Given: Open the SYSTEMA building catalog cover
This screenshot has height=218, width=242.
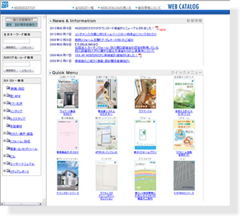Looking at the screenshot, I should pyautogui.click(x=184, y=176).
